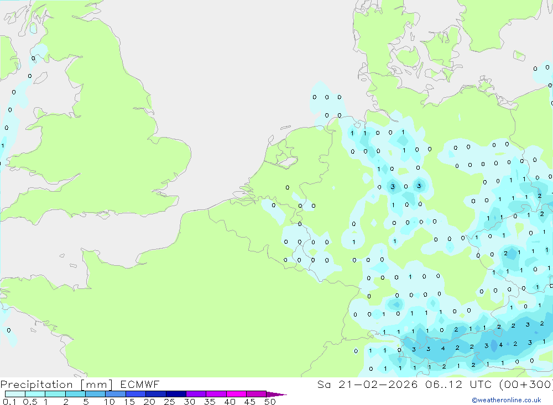Screen dimensions: 553x405
Task: Click the '50' legend scale label
Action: [270, 402]
